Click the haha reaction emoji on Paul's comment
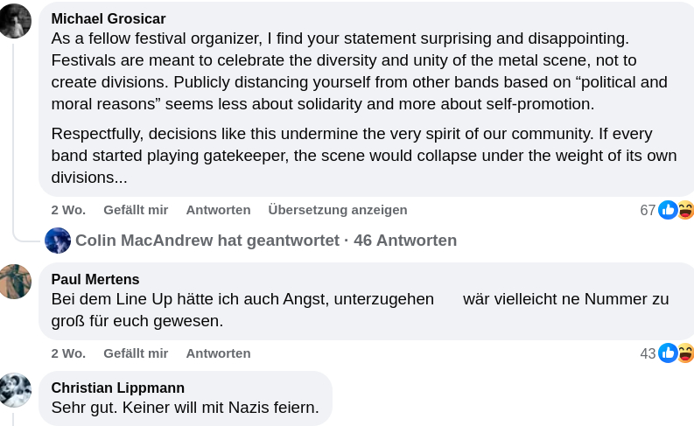 [x=685, y=353]
